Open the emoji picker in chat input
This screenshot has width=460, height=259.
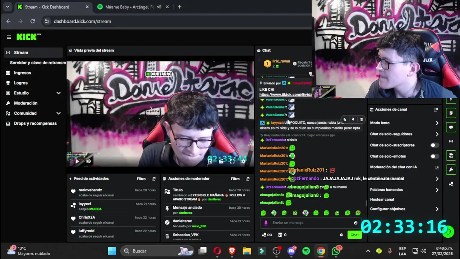pos(356,223)
